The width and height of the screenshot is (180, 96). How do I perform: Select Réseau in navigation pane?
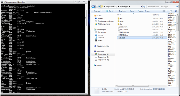[98, 65]
